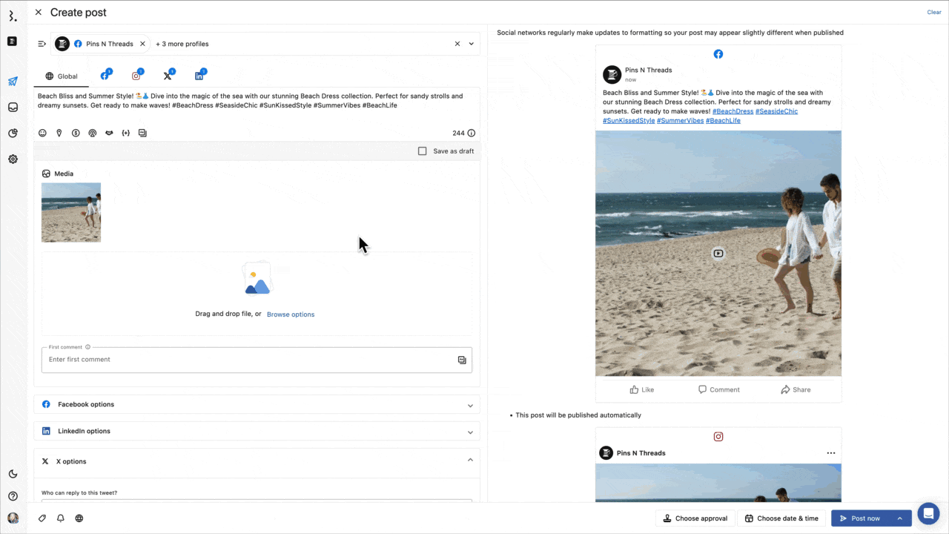Show First comment info tooltip icon
The width and height of the screenshot is (949, 534).
coord(87,347)
